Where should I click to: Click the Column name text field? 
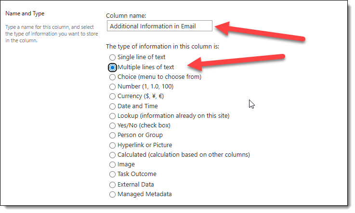[x=159, y=26]
